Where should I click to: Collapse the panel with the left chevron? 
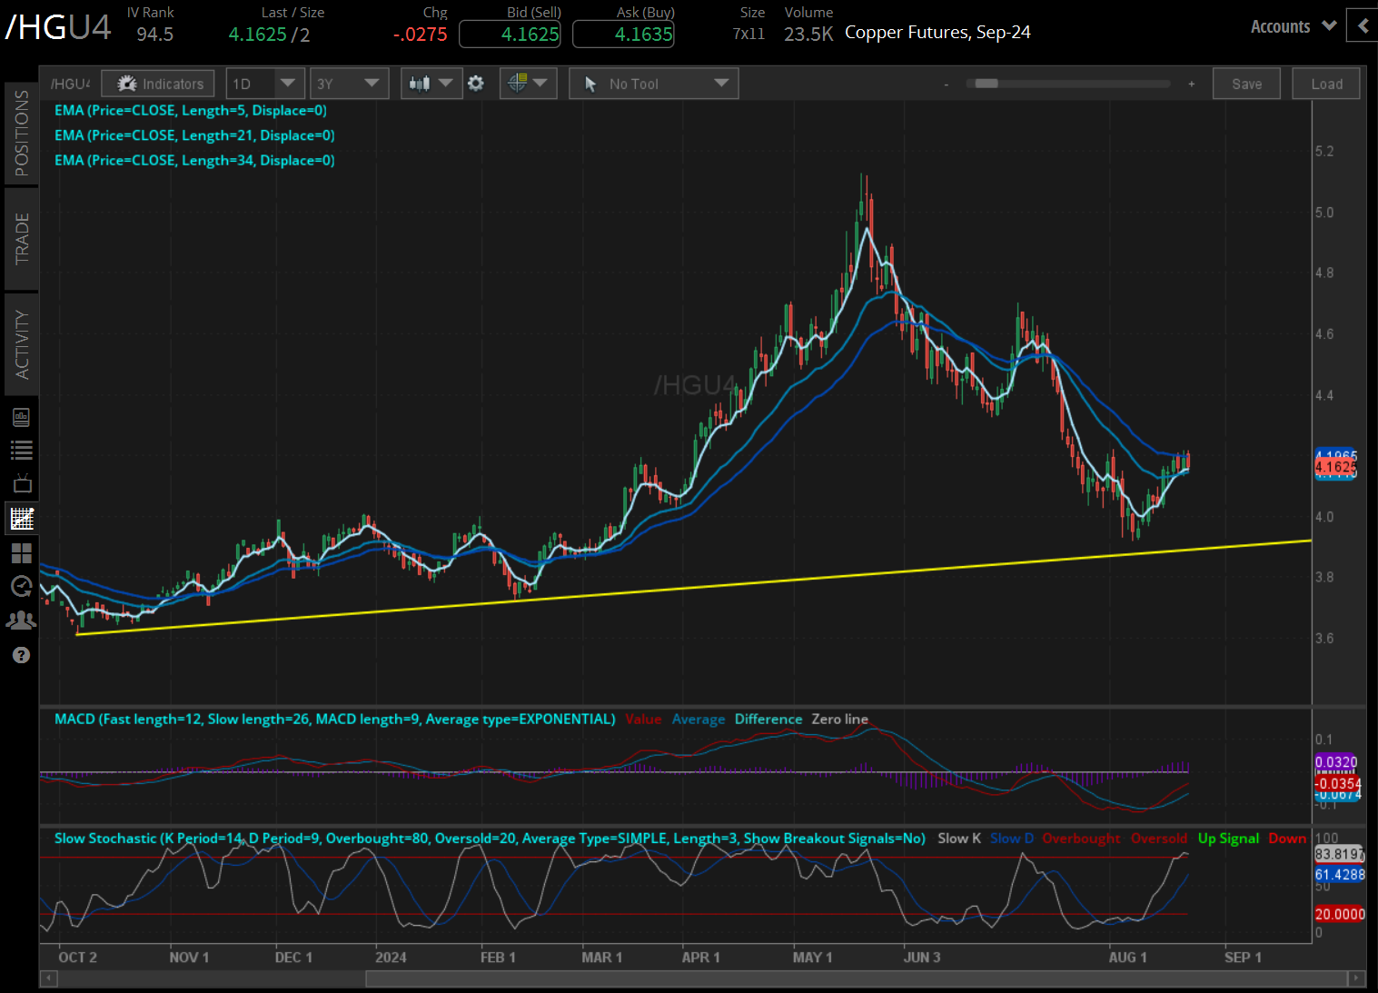click(1363, 26)
